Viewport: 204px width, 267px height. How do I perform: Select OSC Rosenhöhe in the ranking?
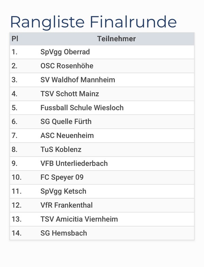(x=67, y=66)
